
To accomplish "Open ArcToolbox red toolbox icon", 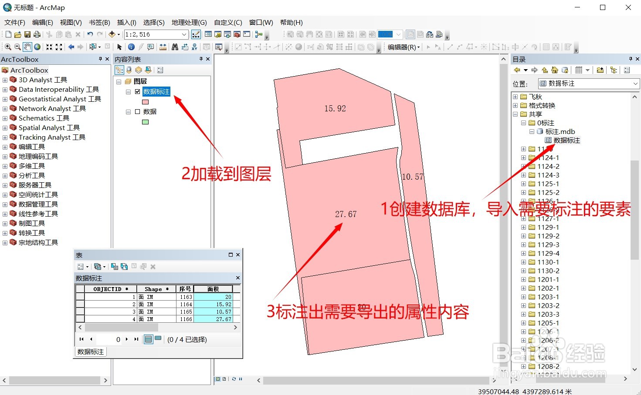I will (237, 34).
